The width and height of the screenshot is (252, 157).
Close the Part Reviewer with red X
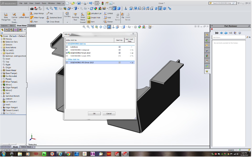click(212, 29)
